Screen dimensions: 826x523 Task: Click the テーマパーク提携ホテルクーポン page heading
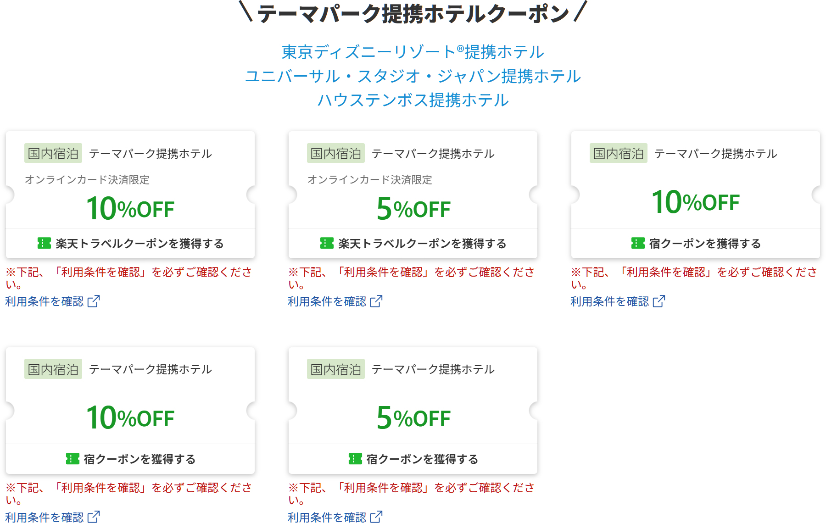click(x=413, y=14)
